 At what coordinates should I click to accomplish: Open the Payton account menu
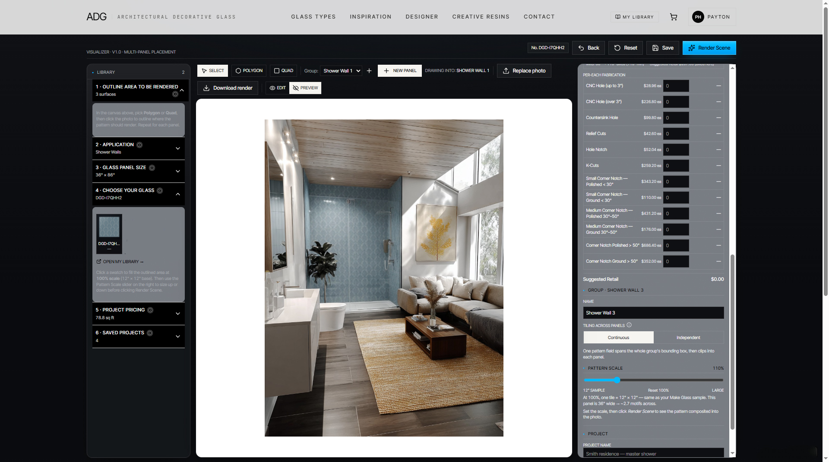712,17
